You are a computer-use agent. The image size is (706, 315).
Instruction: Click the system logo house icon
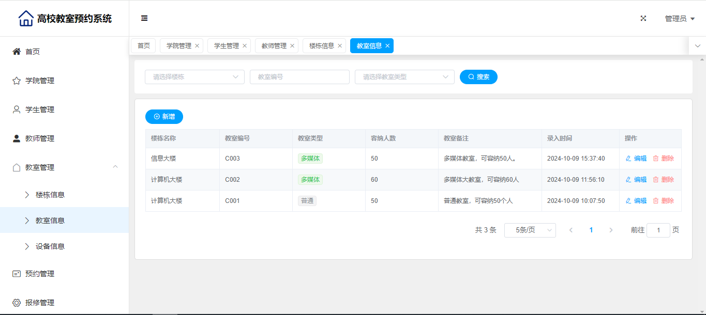point(26,19)
